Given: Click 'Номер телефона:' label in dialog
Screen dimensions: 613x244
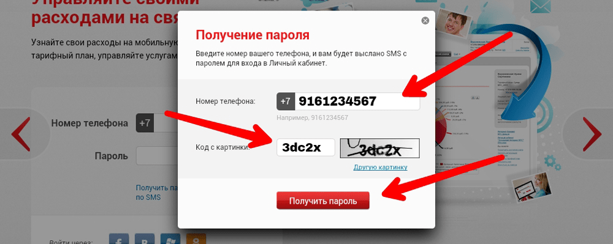Looking at the screenshot, I should pos(225,102).
